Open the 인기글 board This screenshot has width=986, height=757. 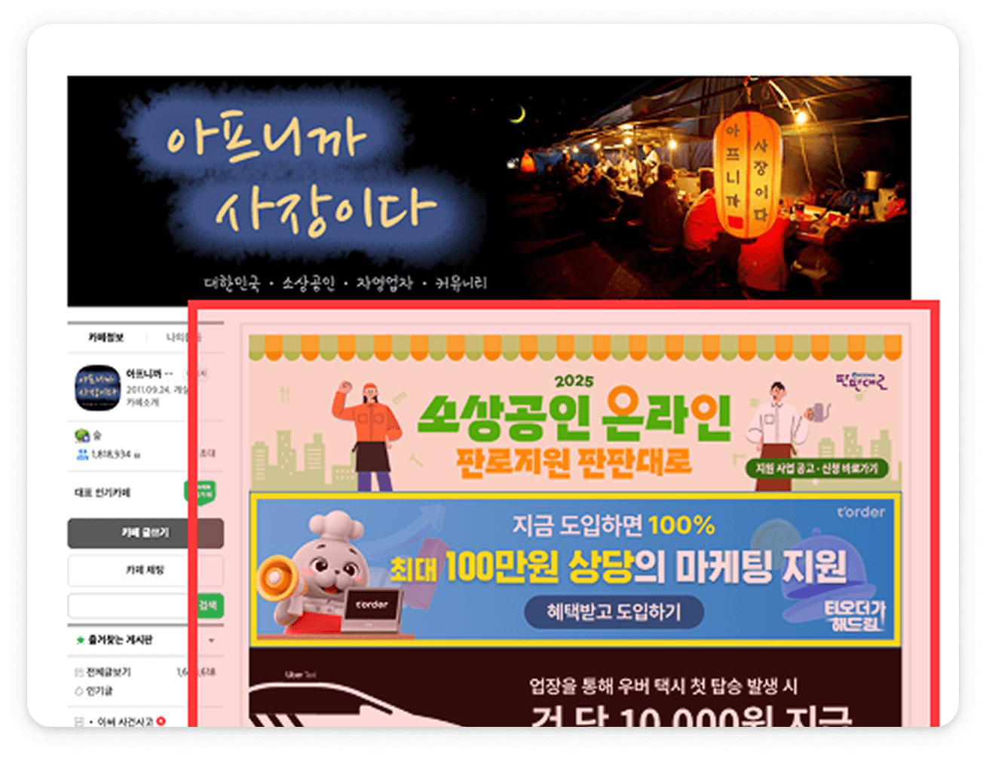point(99,691)
